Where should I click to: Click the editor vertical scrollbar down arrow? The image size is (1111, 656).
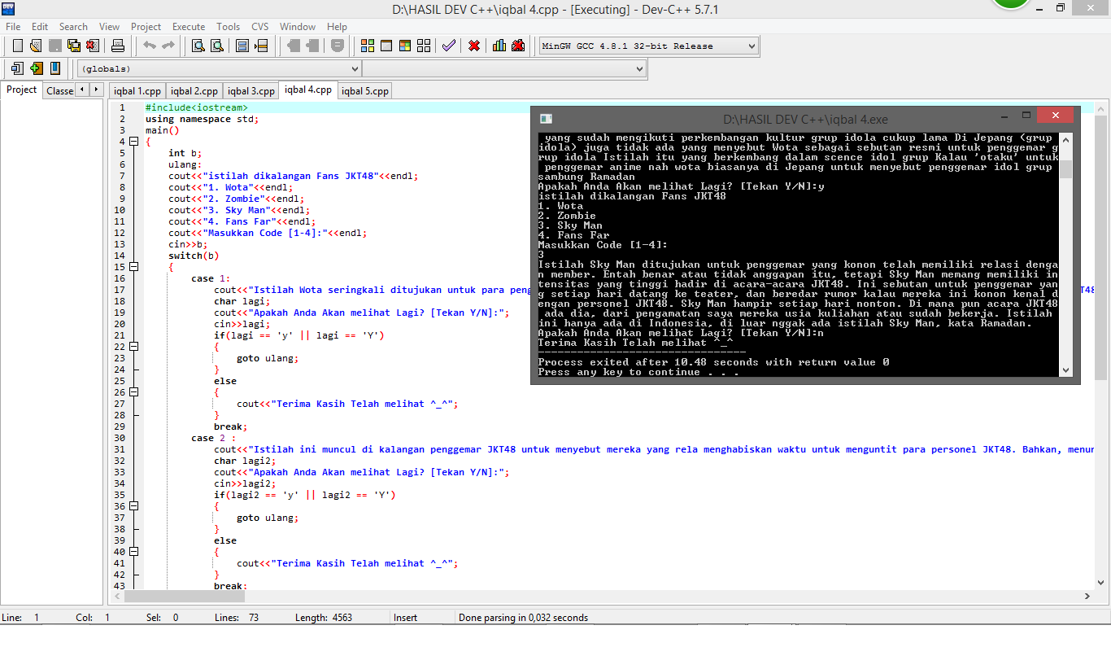(x=1102, y=584)
